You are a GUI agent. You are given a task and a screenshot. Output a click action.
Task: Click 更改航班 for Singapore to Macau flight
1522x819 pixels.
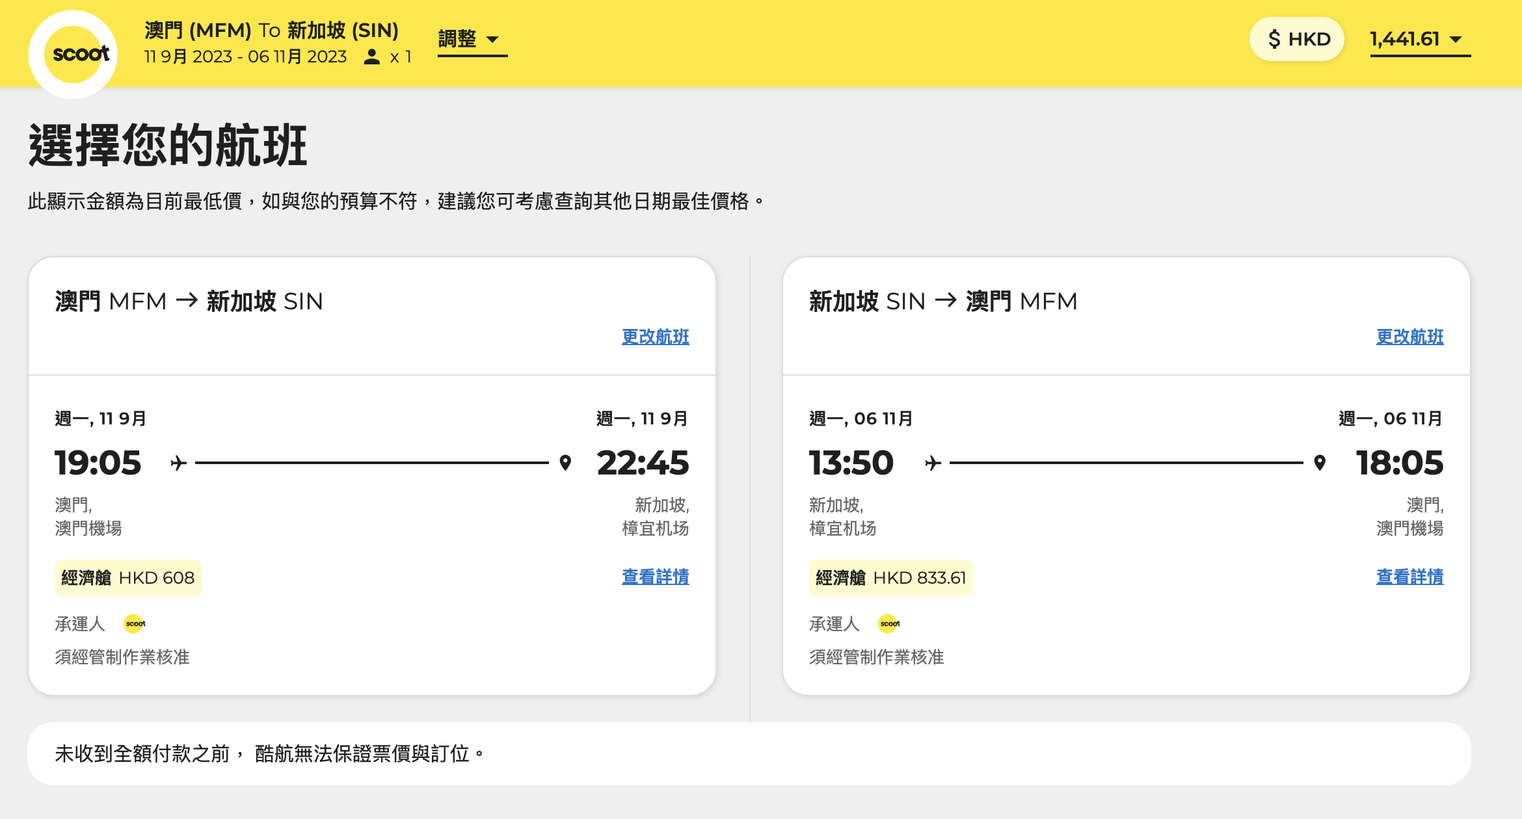tap(1409, 337)
